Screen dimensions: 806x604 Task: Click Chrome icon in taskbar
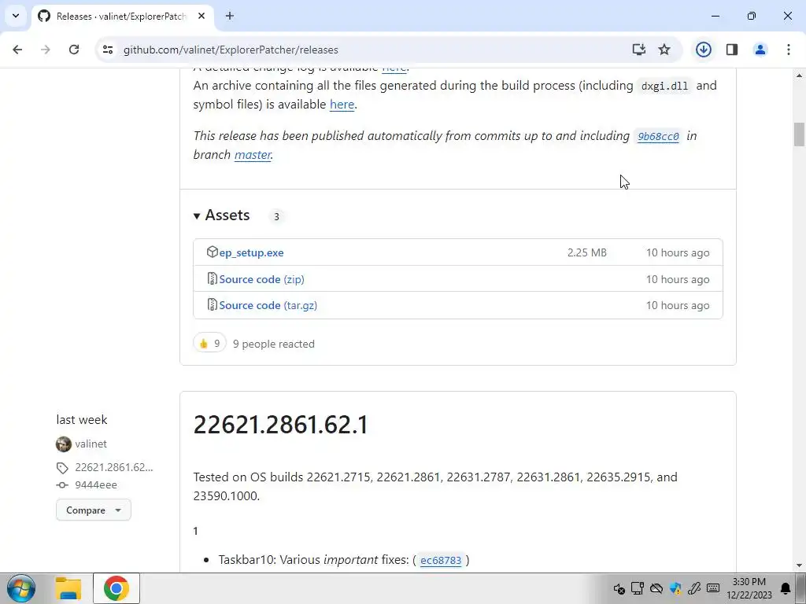pyautogui.click(x=116, y=588)
